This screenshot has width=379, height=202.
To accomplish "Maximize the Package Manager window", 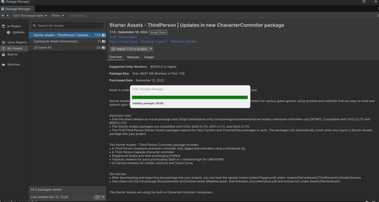I will pos(364,1).
